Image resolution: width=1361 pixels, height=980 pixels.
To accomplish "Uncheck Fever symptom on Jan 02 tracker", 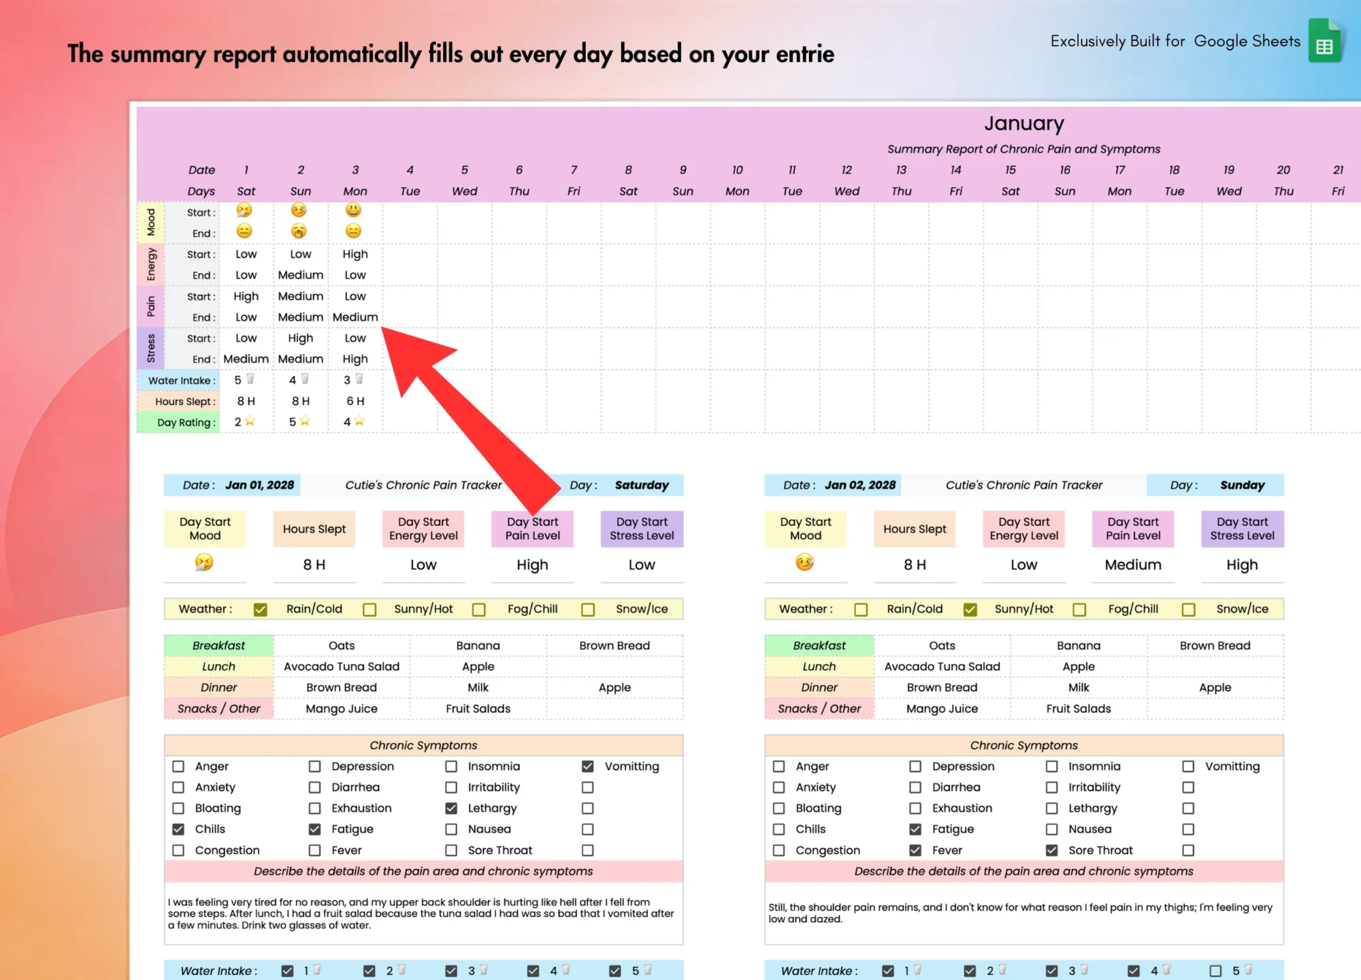I will 915,850.
